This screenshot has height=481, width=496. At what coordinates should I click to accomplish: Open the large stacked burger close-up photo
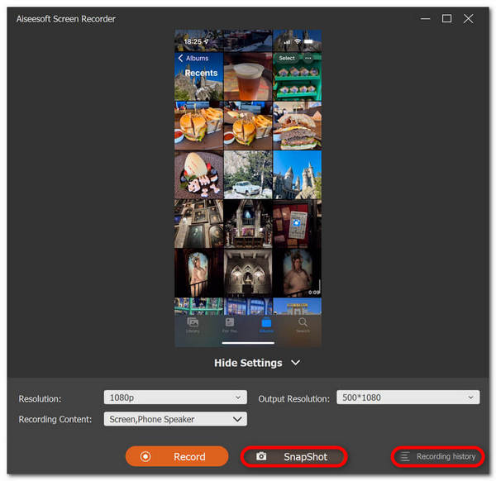[x=297, y=126]
